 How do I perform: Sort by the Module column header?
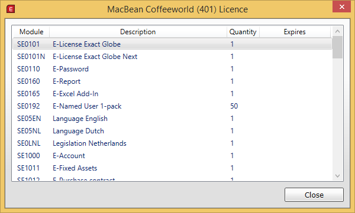point(31,32)
